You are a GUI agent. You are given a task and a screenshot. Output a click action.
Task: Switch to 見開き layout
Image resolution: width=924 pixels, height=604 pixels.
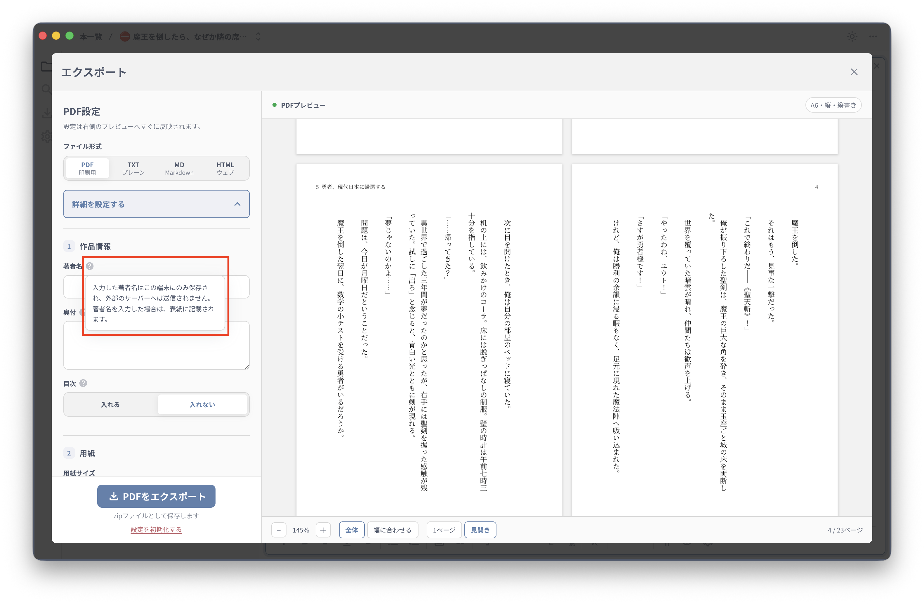[480, 530]
